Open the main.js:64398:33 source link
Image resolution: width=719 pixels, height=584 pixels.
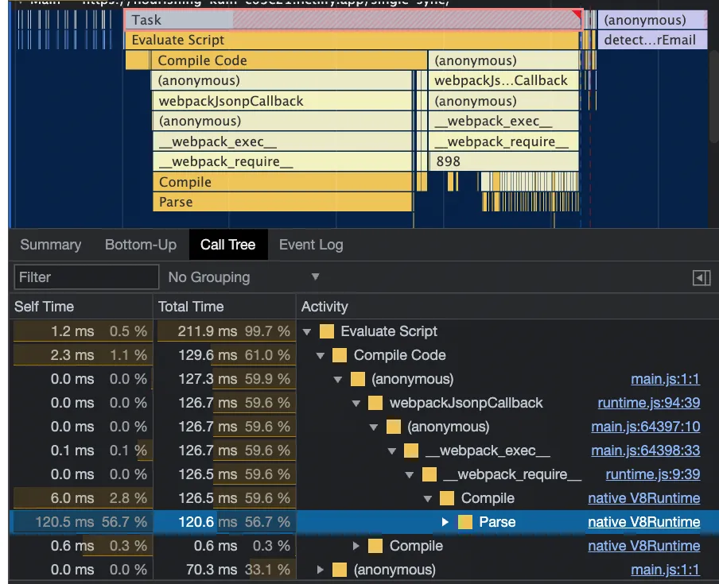pos(646,451)
